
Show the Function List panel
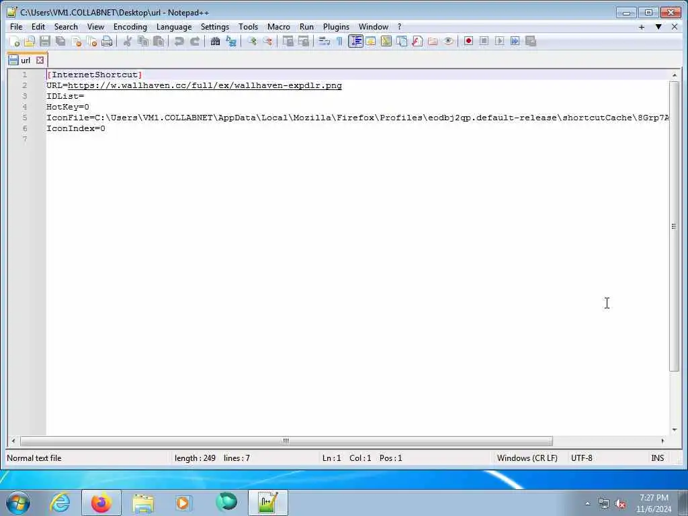(x=417, y=41)
